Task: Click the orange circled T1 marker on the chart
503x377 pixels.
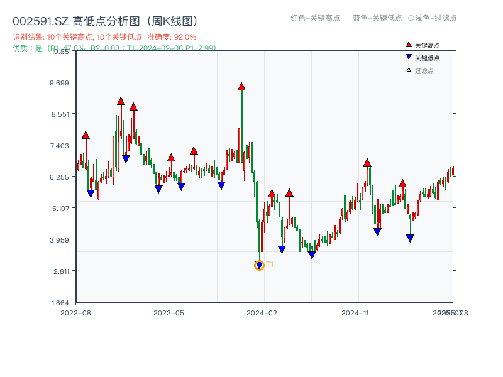Action: pyautogui.click(x=258, y=265)
